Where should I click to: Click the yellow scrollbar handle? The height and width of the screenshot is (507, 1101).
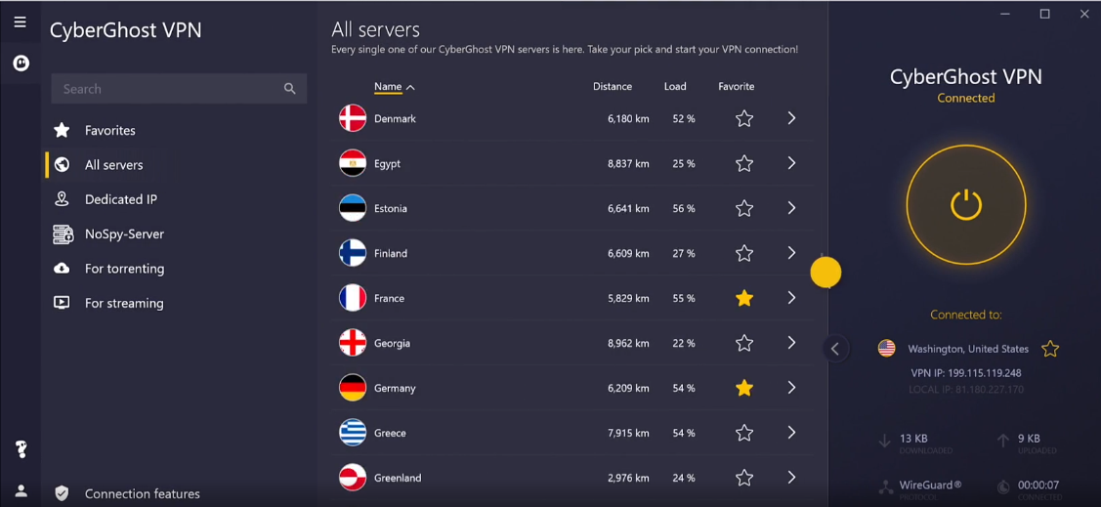click(826, 273)
